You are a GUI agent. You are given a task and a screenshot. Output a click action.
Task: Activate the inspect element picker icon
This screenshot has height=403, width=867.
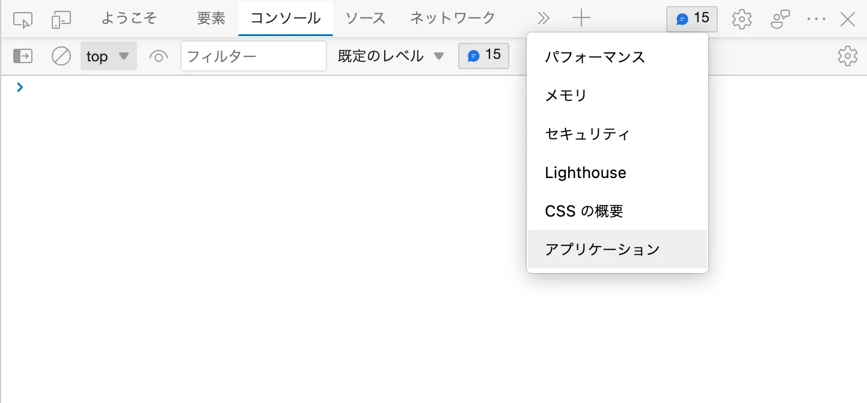coord(22,19)
